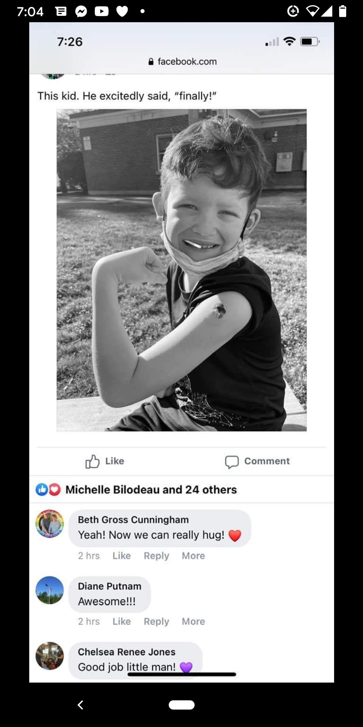
Task: Tap the thumbs-up Like icon under photo
Action: [92, 461]
